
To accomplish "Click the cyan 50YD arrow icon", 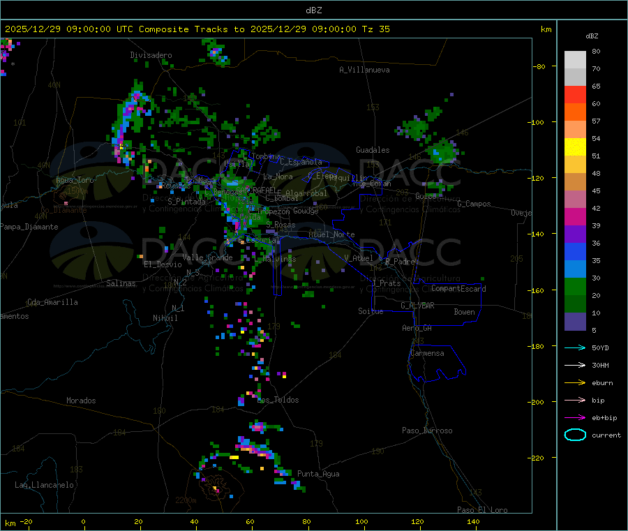I will (x=575, y=347).
